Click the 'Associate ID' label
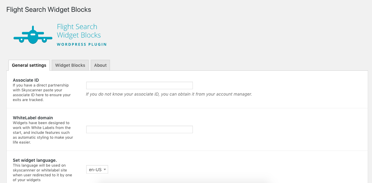 [x=26, y=80]
